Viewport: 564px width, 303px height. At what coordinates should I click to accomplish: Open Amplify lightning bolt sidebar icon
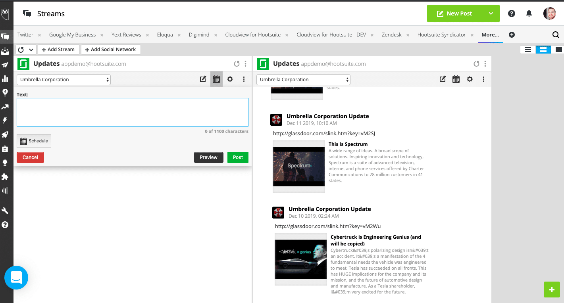pos(5,121)
